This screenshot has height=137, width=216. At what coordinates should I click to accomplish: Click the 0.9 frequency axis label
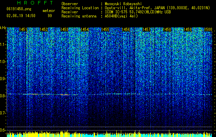click(x=3, y=79)
